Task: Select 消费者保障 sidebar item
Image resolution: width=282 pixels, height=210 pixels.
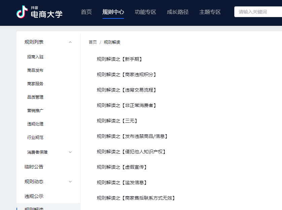Action: point(37,152)
